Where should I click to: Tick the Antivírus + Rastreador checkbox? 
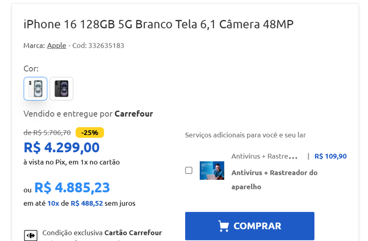(189, 170)
